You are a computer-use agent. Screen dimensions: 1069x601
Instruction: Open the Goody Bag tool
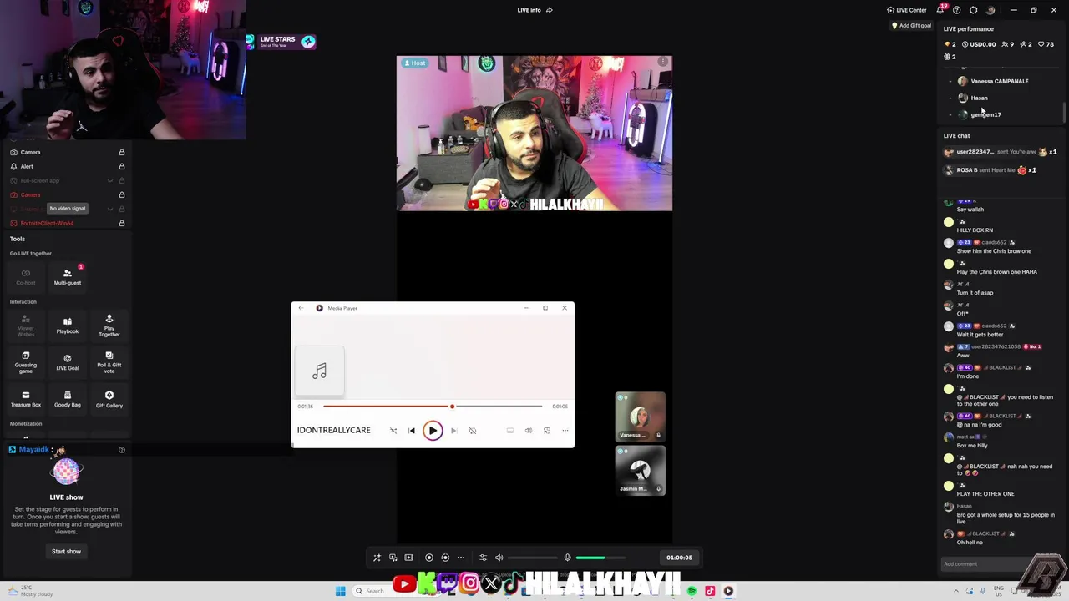pyautogui.click(x=68, y=399)
